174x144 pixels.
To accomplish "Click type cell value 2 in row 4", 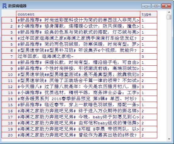I will tap(148, 38).
